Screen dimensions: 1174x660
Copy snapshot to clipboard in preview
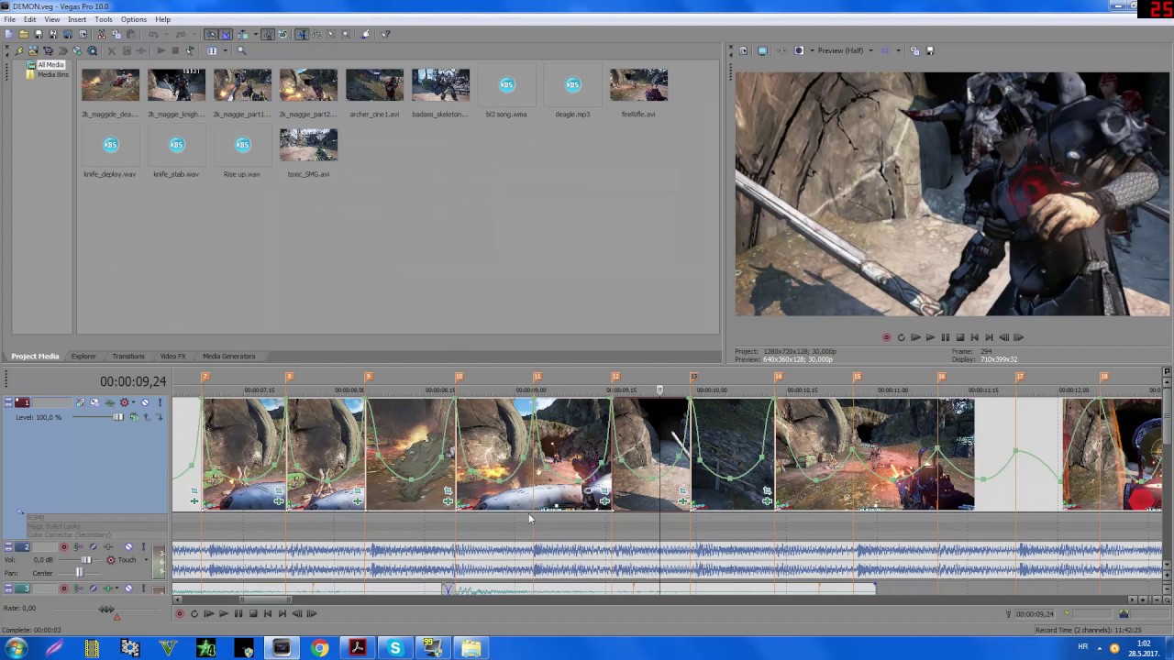(914, 50)
